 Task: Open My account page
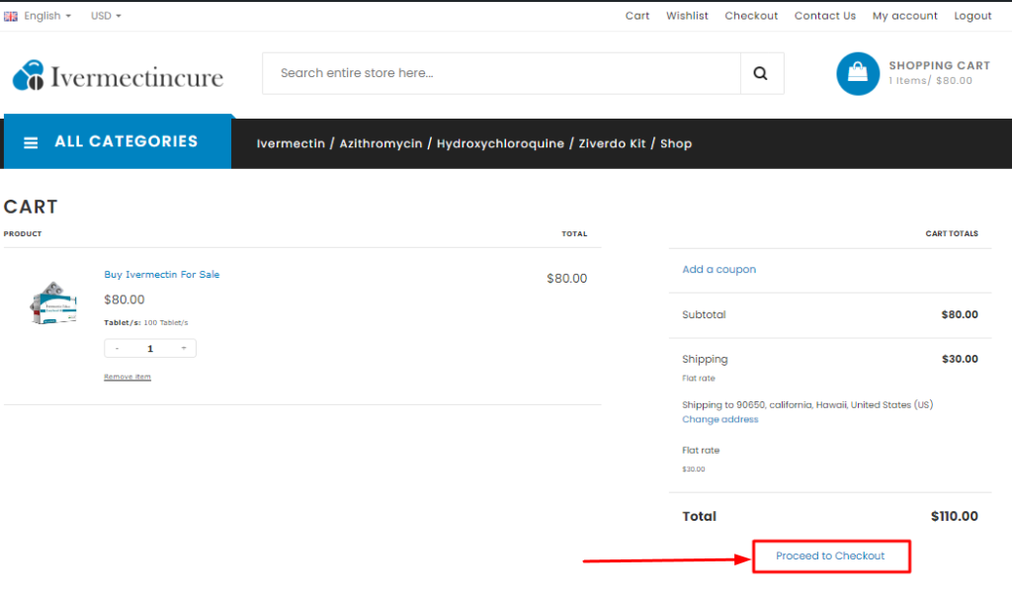click(x=905, y=16)
